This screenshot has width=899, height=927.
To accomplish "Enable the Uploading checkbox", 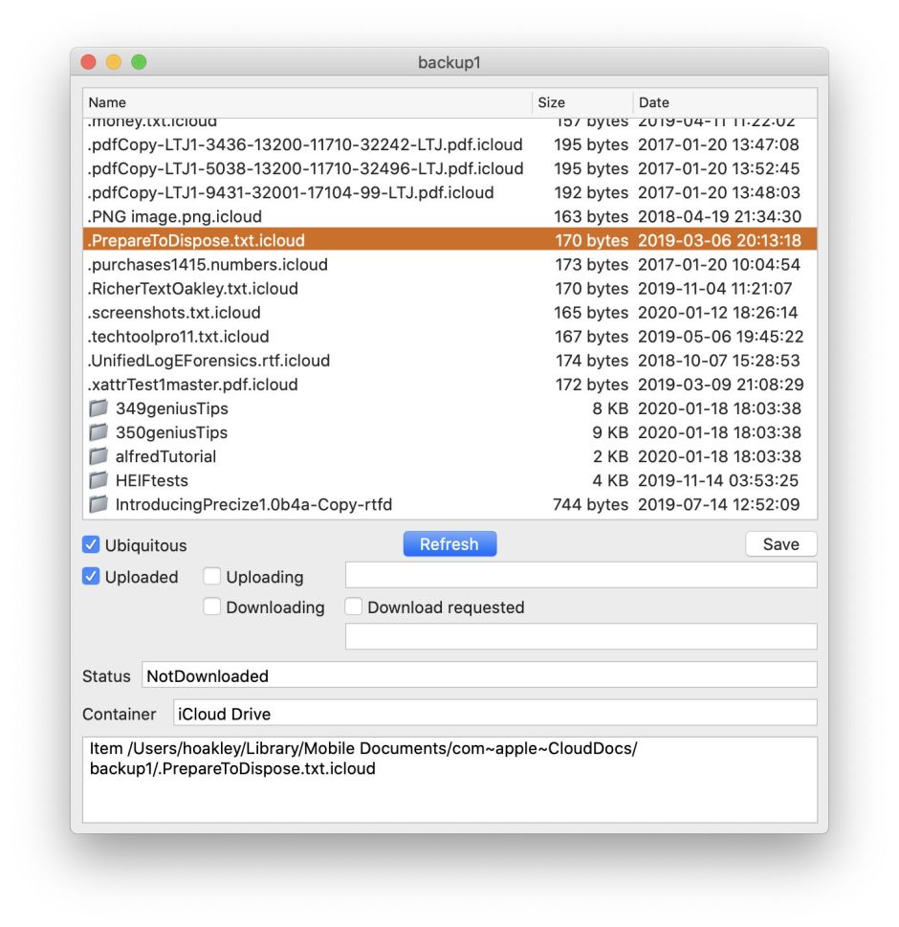I will [212, 577].
